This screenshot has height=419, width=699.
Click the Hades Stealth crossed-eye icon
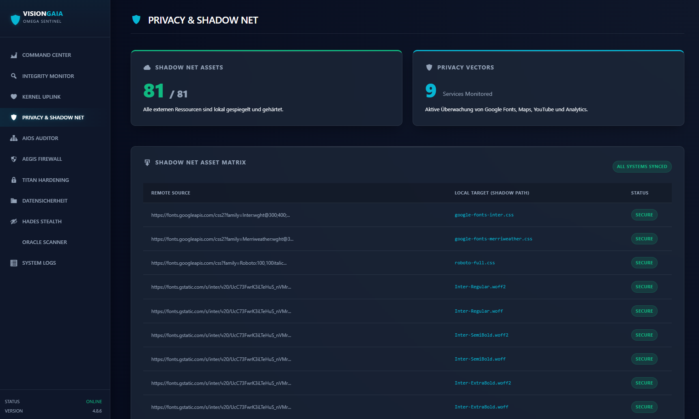pos(14,221)
